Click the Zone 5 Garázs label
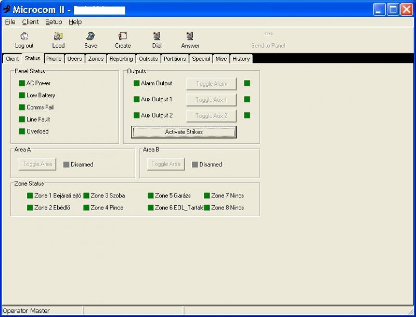 (173, 195)
